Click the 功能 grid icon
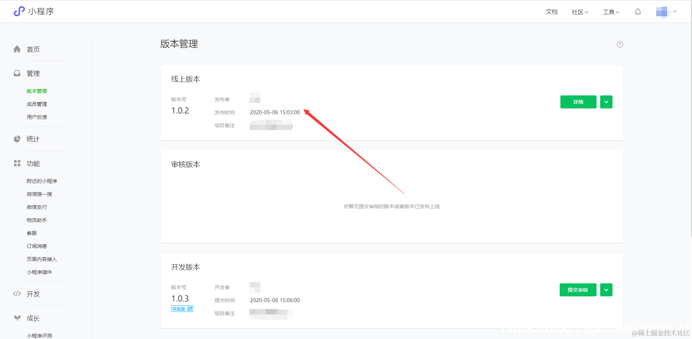This screenshot has height=339, width=692. [x=17, y=163]
